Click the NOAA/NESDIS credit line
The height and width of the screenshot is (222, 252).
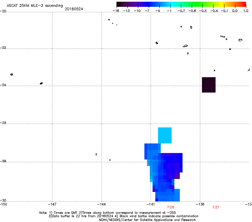pos(147,220)
